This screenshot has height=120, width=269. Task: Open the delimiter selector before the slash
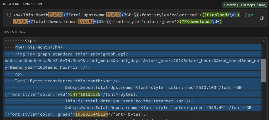pyautogui.click(x=7, y=15)
